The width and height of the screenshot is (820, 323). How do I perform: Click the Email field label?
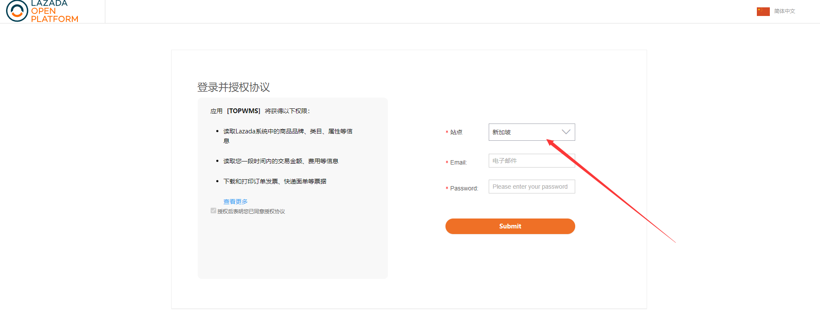click(458, 162)
